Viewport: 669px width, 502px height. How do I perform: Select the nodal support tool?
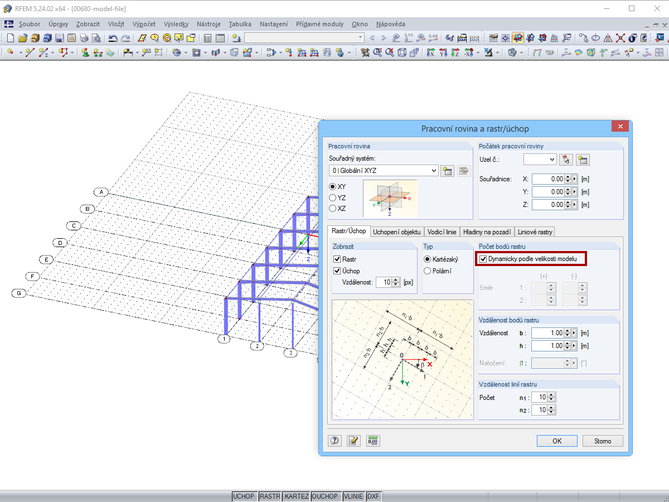point(85,52)
